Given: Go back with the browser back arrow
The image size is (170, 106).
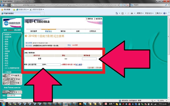Looking at the screenshot, I should tap(2, 5).
